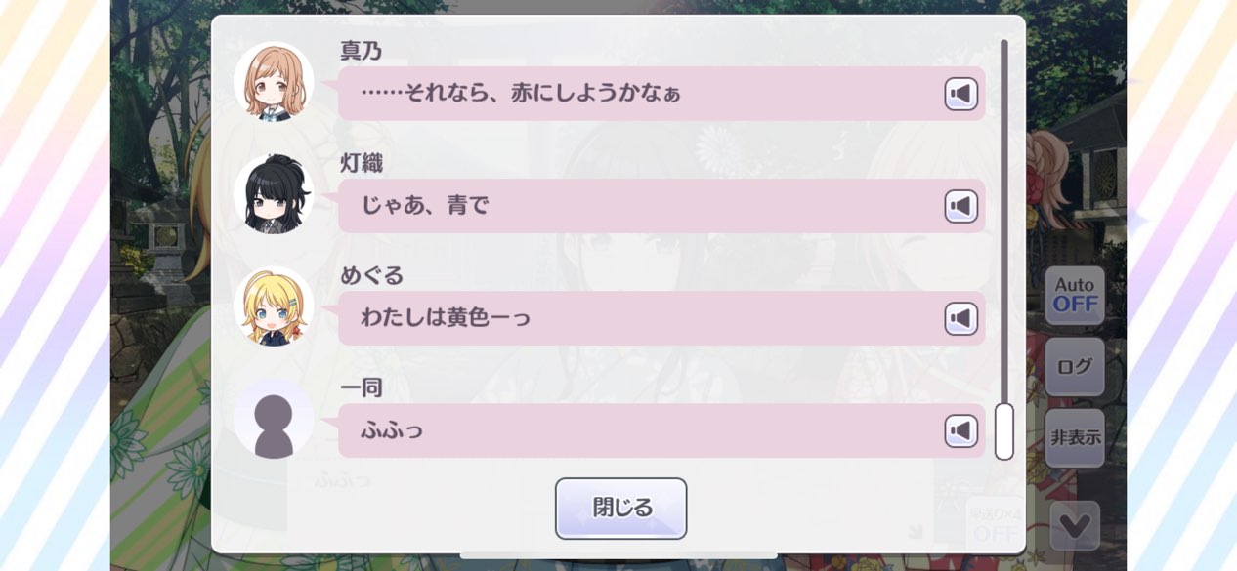The width and height of the screenshot is (1237, 571).
Task: Select the message bubble じゃあ、青で
Action: (661, 206)
